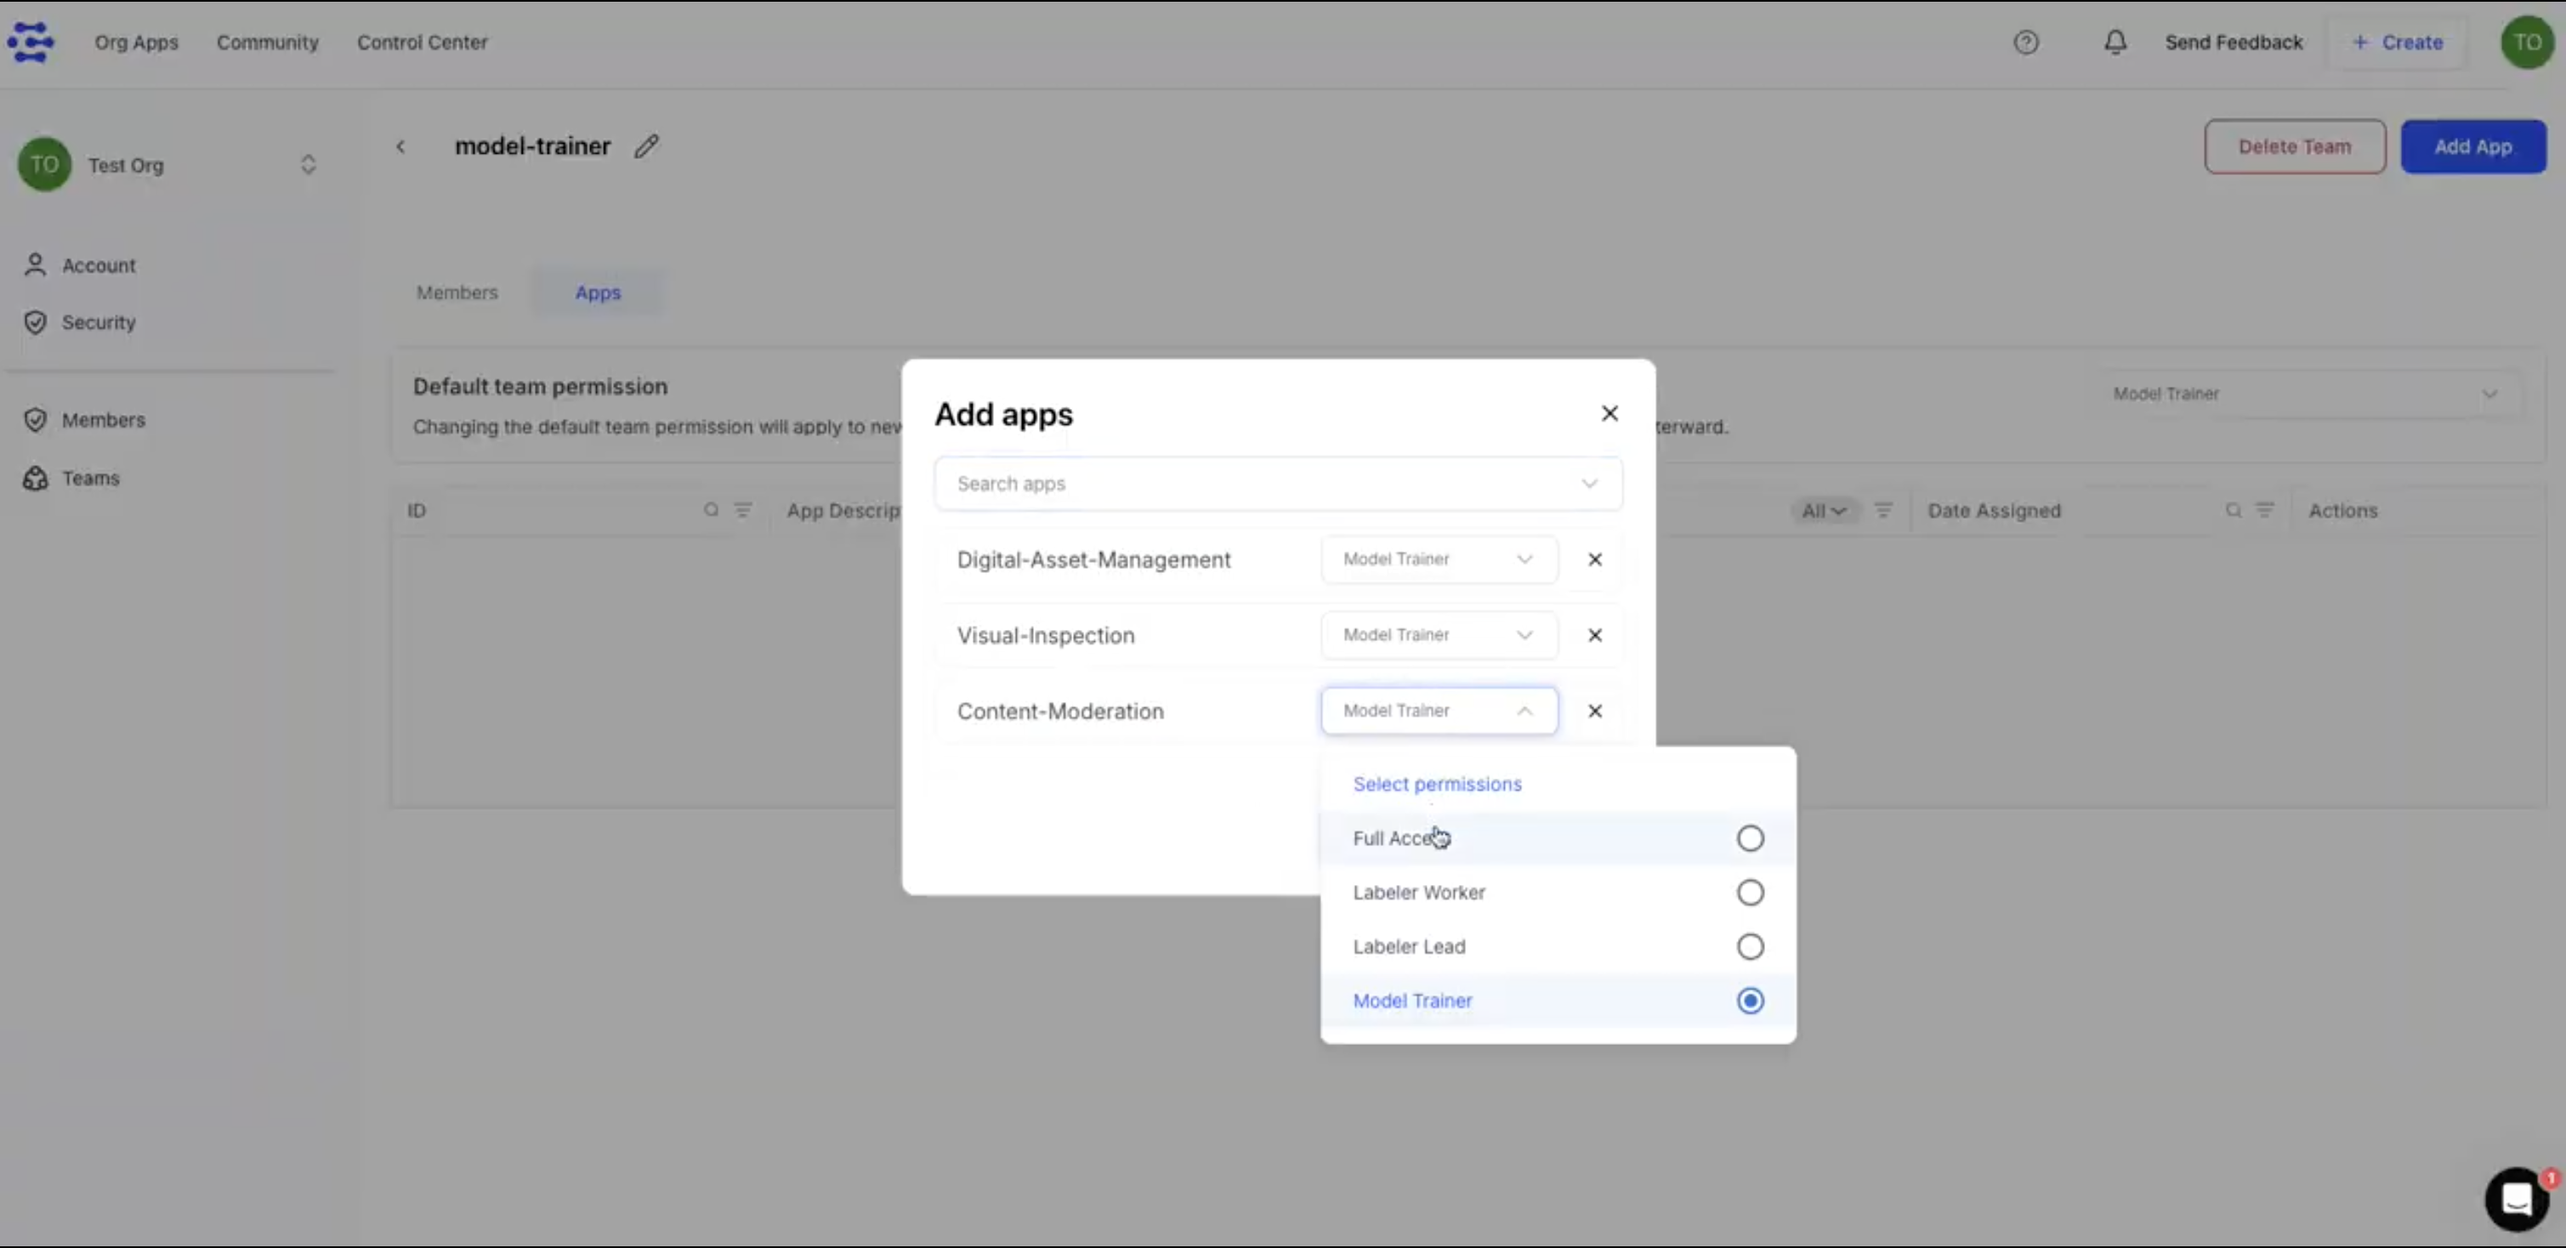The height and width of the screenshot is (1248, 2566).
Task: Click the back arrow navigation icon
Action: [401, 145]
